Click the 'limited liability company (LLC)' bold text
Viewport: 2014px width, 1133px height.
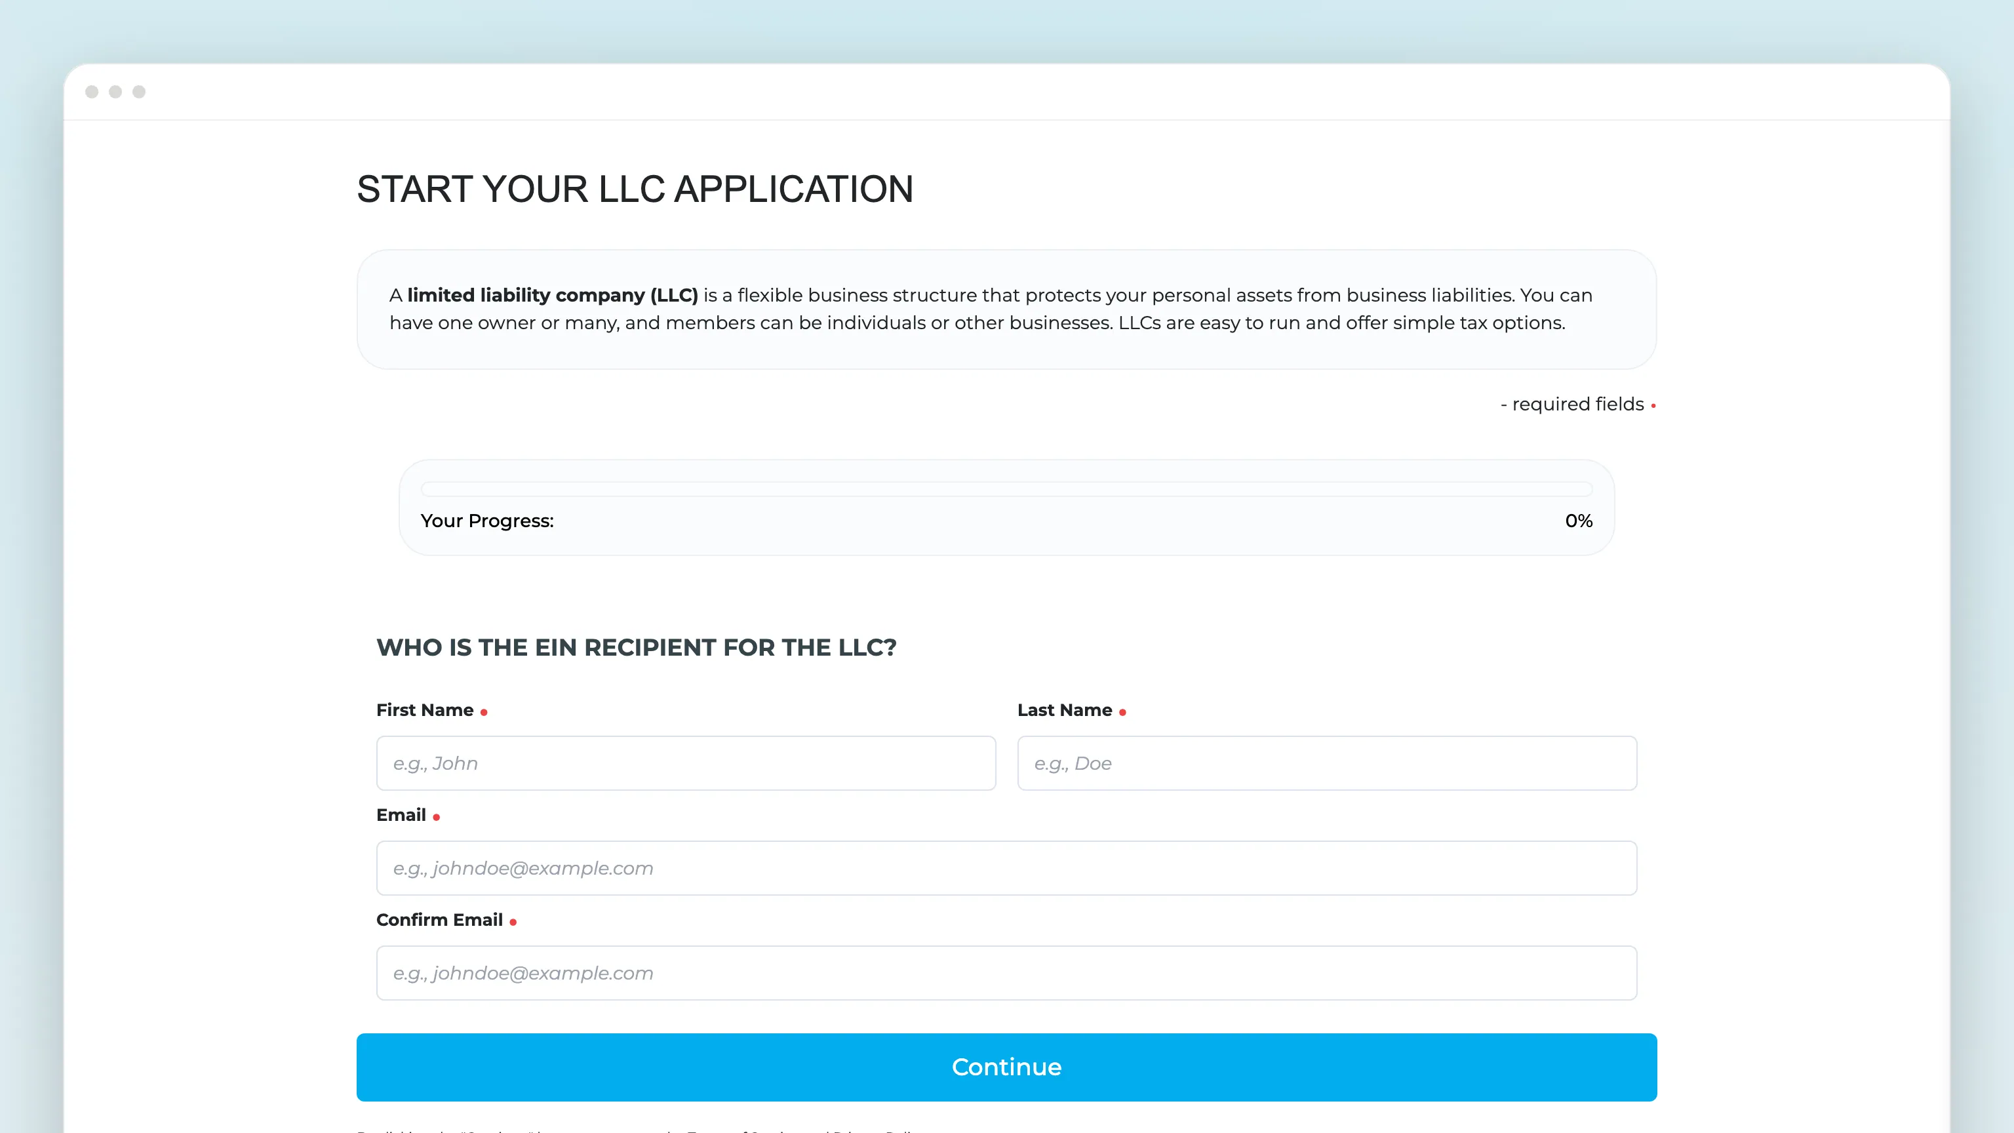click(552, 296)
